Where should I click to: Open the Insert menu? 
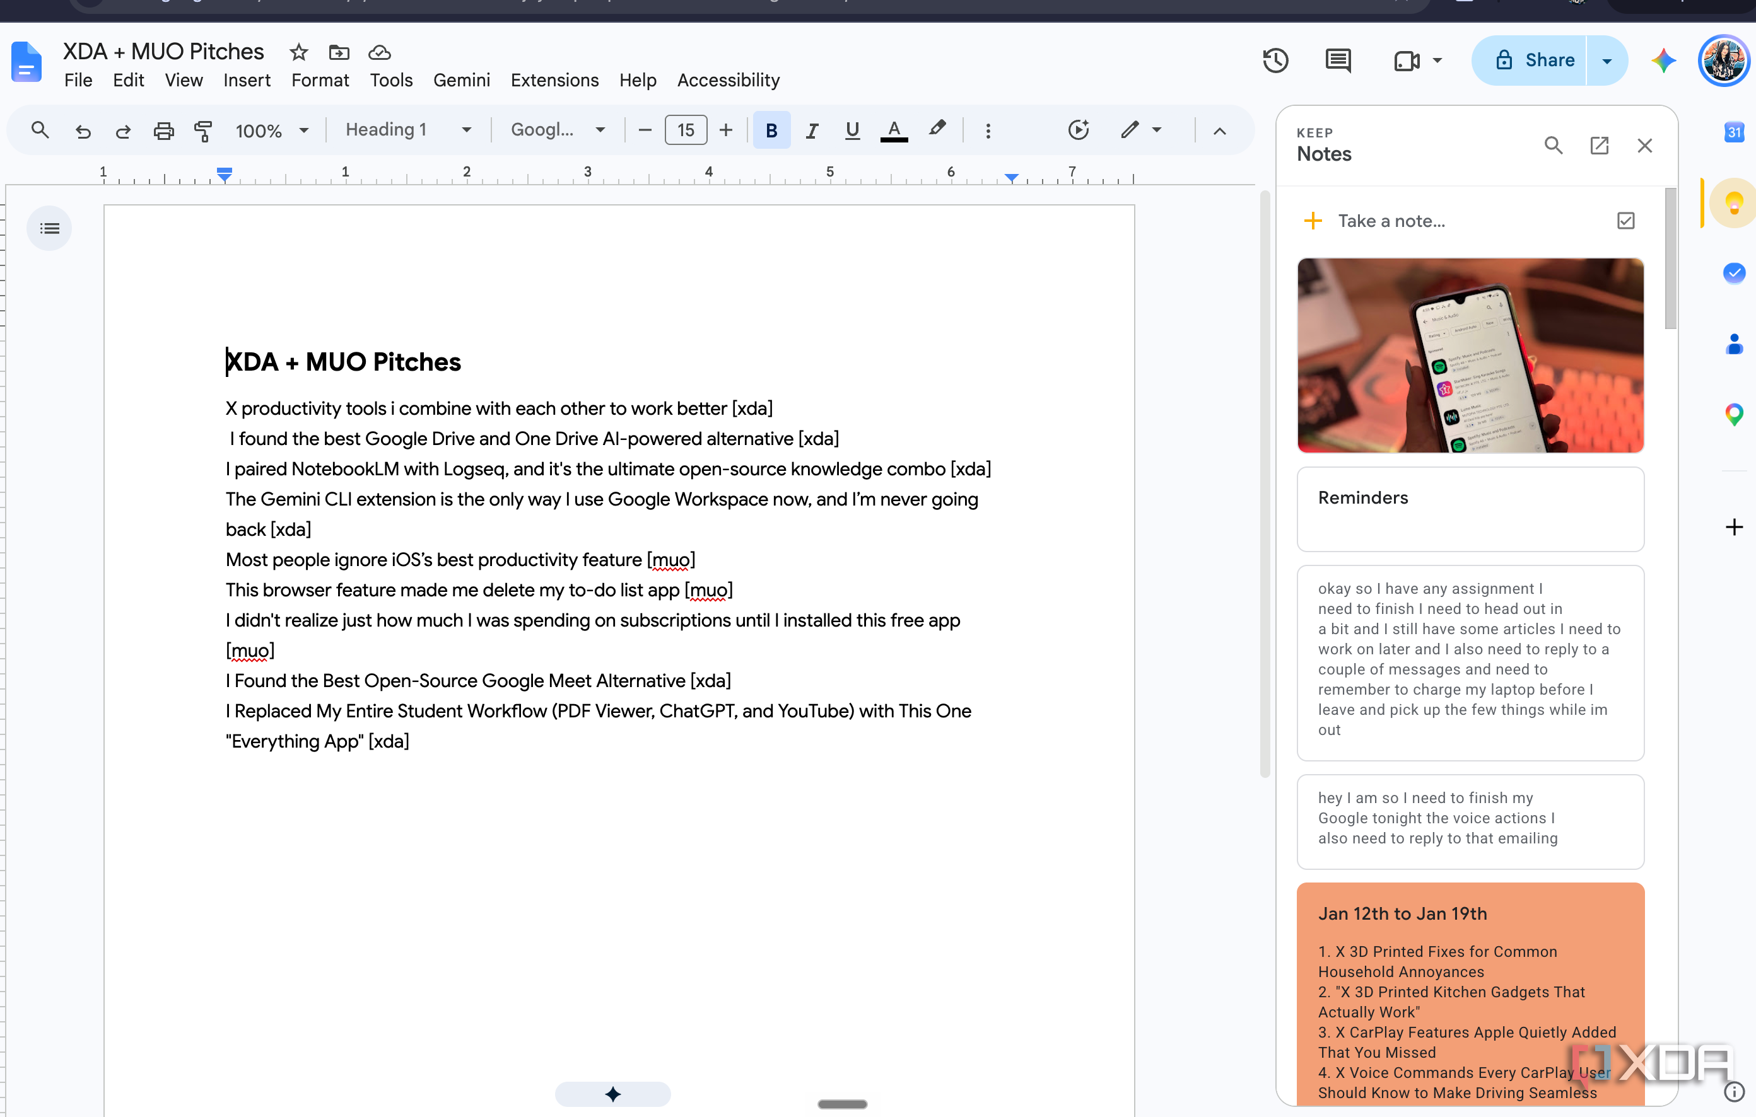[x=247, y=80]
